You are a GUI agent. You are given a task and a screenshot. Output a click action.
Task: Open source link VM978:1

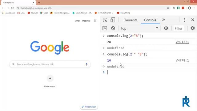click(182, 60)
